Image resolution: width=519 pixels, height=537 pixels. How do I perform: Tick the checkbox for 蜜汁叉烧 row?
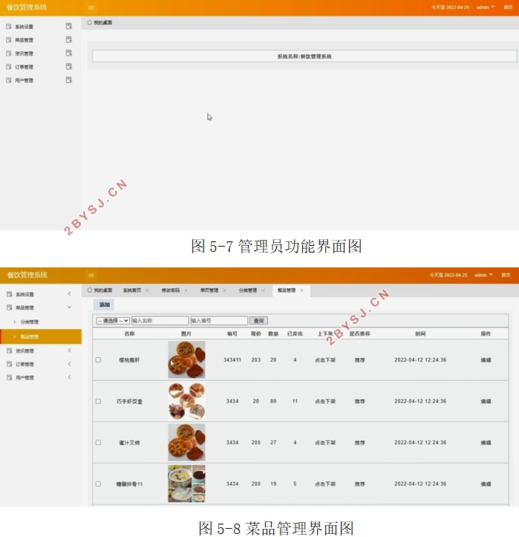[98, 443]
